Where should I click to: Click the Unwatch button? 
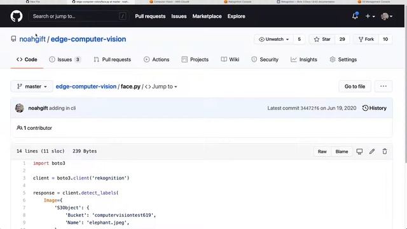coord(274,39)
